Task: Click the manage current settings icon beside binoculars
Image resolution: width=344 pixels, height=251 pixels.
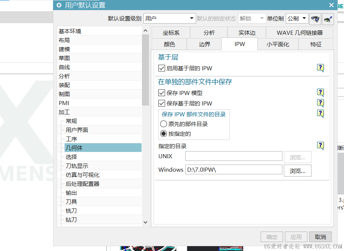Action: point(328,19)
